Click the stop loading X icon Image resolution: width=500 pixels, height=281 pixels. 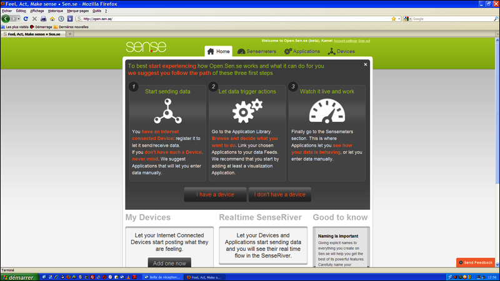pyautogui.click(x=34, y=19)
